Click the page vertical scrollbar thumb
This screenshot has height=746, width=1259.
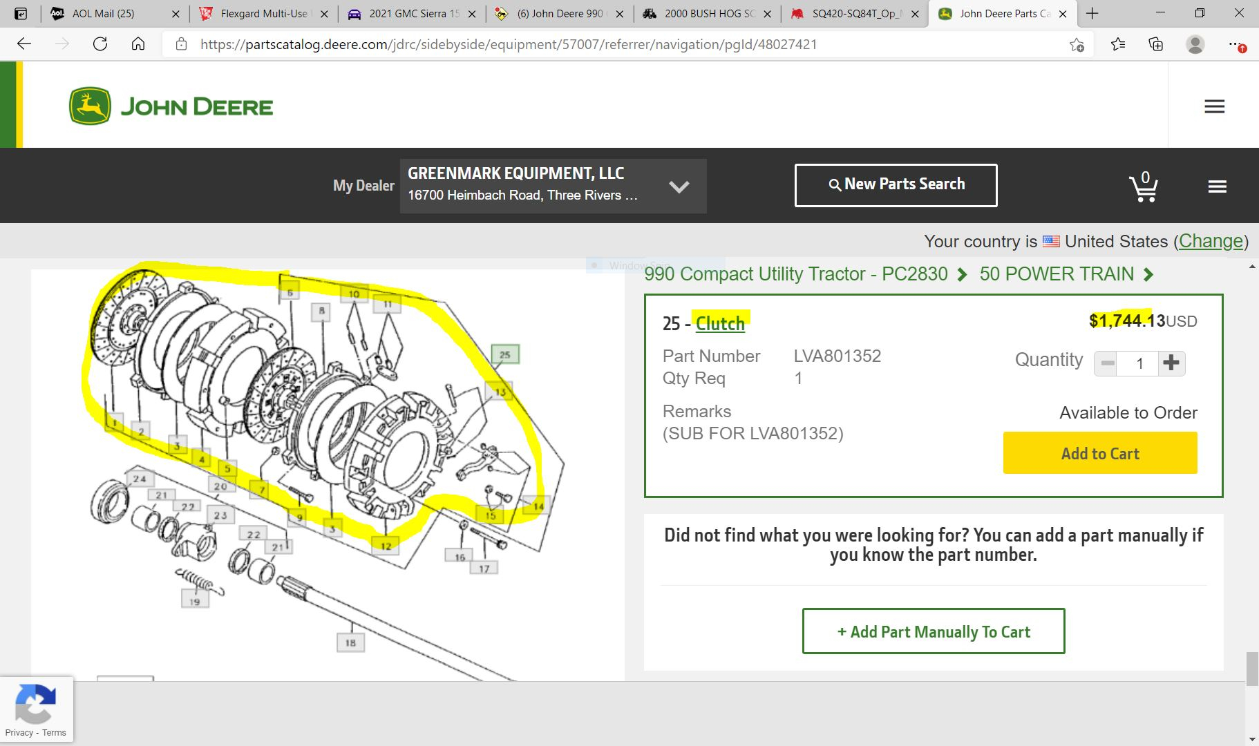coord(1252,669)
